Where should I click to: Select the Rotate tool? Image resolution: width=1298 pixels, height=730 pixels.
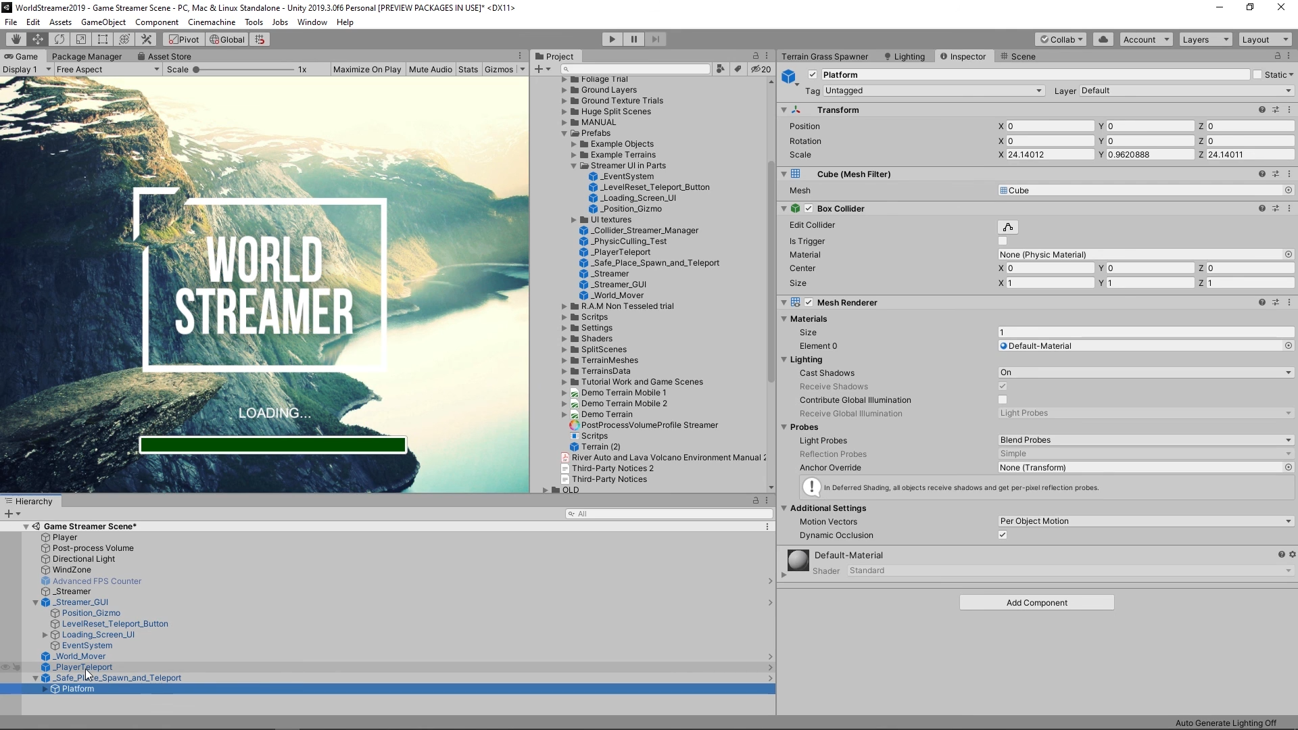point(59,39)
